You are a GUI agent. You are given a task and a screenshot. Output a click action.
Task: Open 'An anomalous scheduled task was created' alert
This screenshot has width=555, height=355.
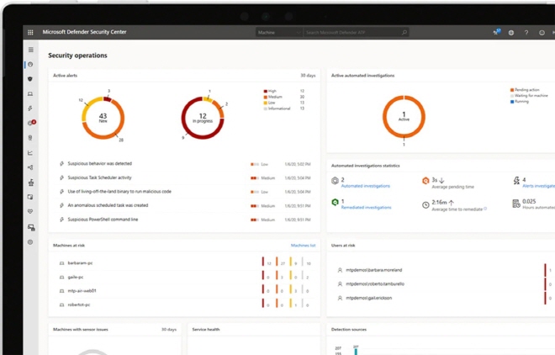click(108, 205)
